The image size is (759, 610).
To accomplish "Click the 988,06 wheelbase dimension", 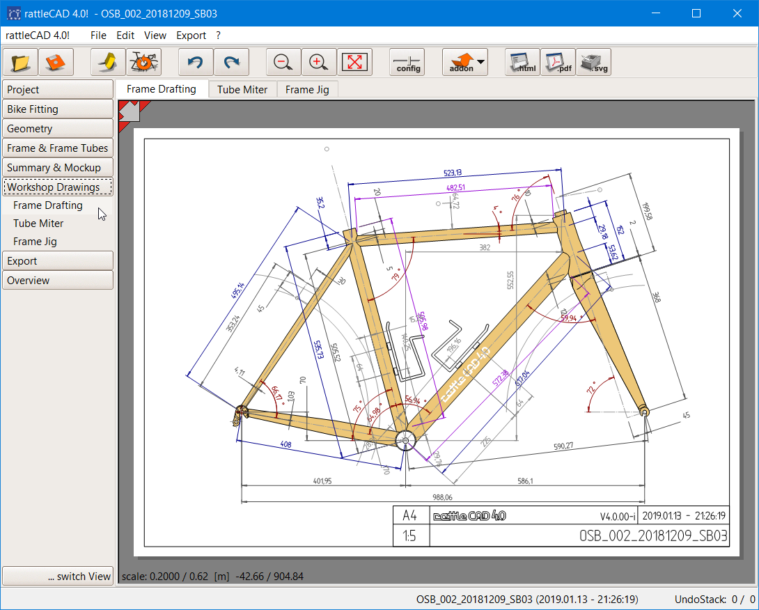I will click(x=442, y=497).
